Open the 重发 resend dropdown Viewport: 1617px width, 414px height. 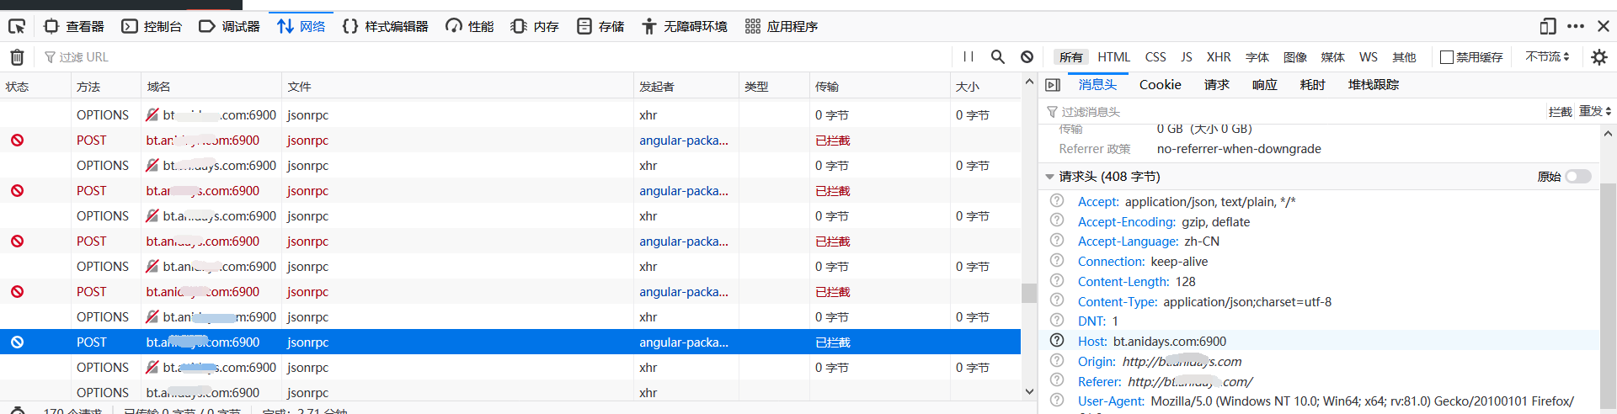1594,112
